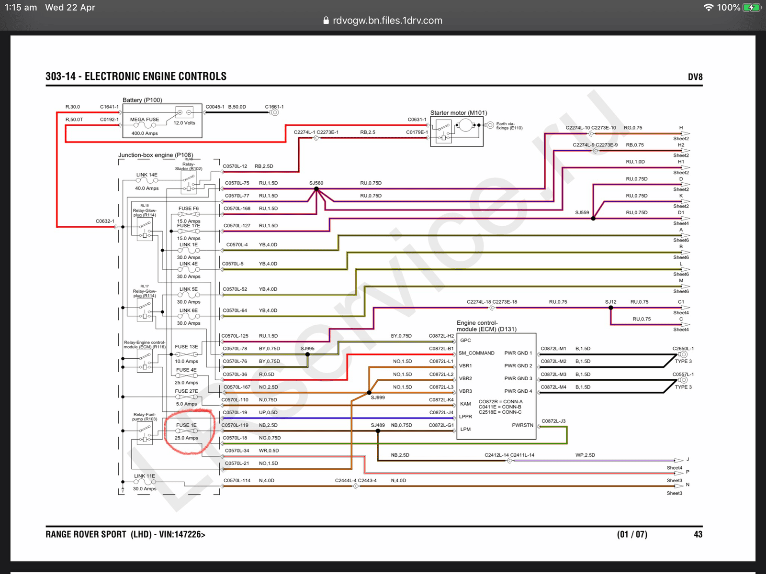
Task: Tap the connector label C0570L-12
Action: pos(235,166)
